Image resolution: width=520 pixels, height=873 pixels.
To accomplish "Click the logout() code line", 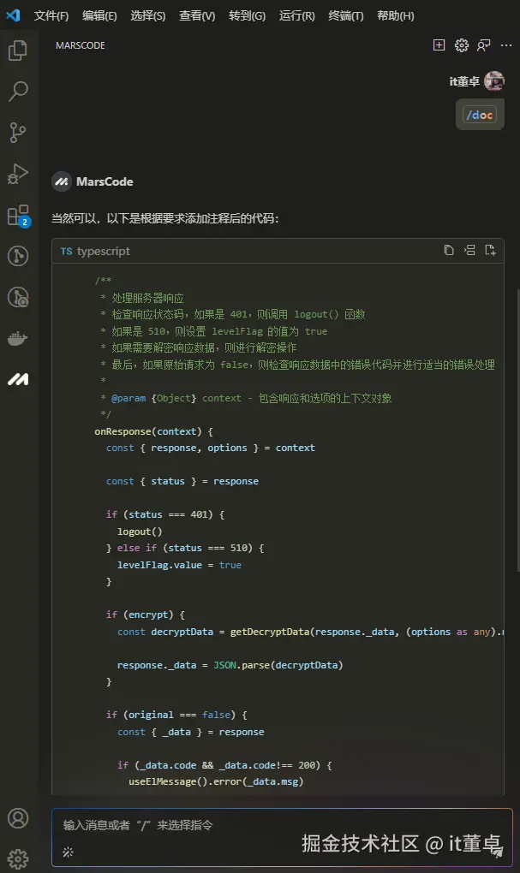I will pyautogui.click(x=140, y=532).
